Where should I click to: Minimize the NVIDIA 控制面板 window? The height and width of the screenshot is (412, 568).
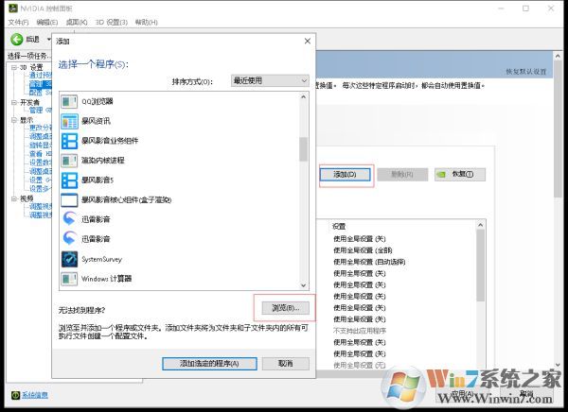[x=501, y=8]
